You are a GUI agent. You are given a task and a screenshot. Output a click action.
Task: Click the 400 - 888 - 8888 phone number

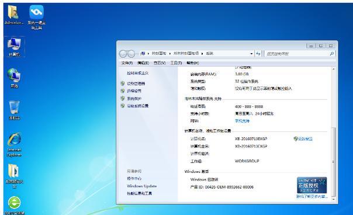point(249,106)
